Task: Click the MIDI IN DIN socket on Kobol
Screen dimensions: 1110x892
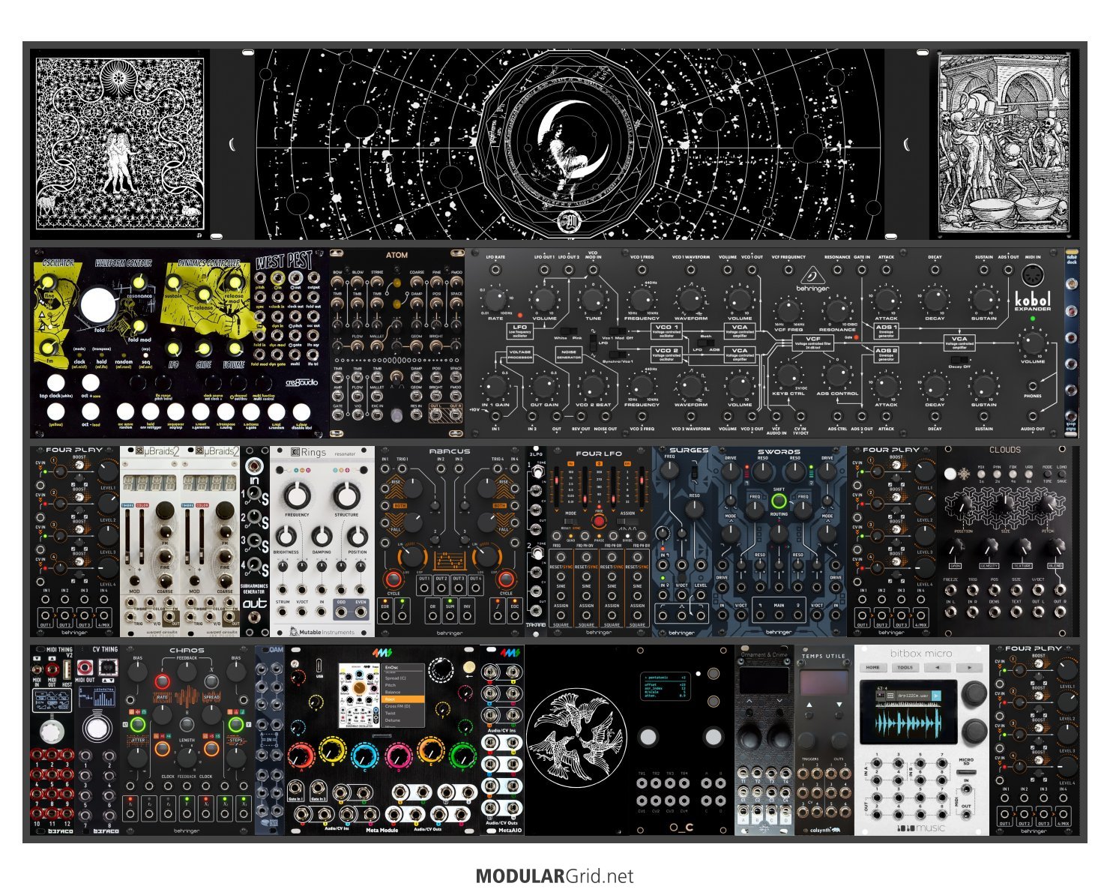Action: (x=1033, y=275)
